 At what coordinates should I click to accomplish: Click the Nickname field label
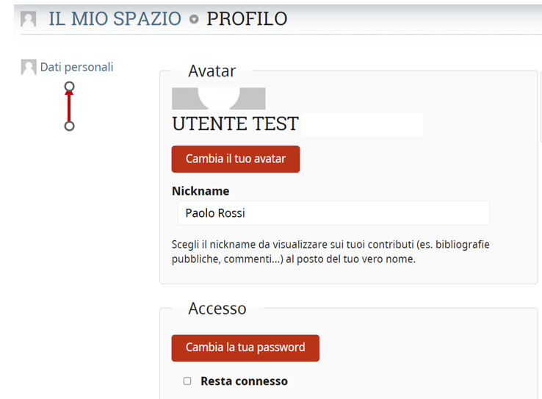tap(200, 191)
